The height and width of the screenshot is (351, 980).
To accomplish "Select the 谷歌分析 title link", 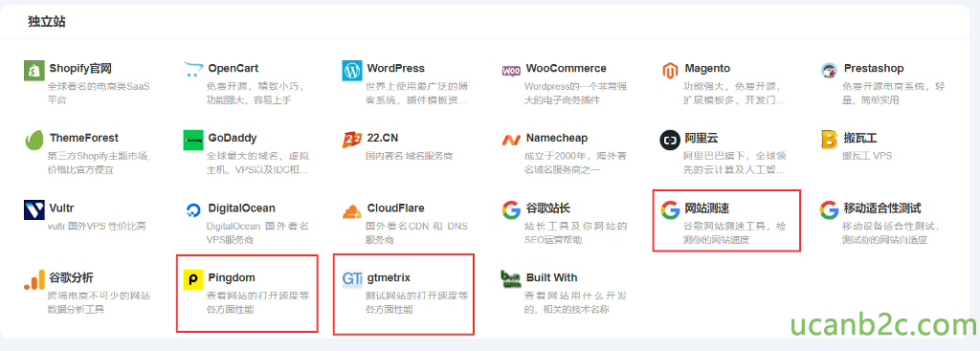I will pyautogui.click(x=71, y=277).
